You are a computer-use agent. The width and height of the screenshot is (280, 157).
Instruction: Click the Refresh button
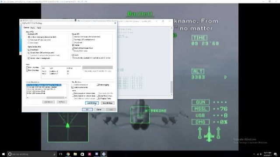coord(62,102)
